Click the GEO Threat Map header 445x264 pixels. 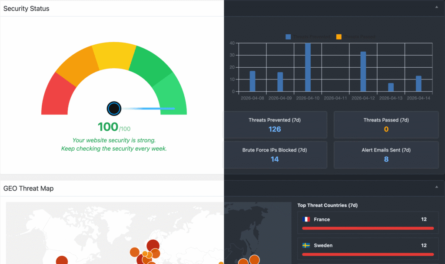[28, 188]
